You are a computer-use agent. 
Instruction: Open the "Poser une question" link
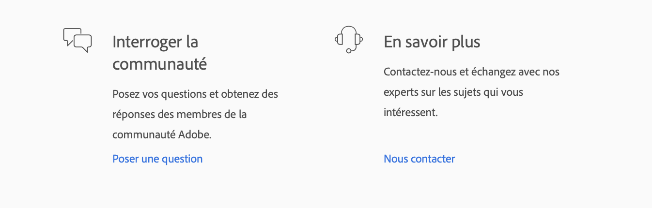pos(157,159)
